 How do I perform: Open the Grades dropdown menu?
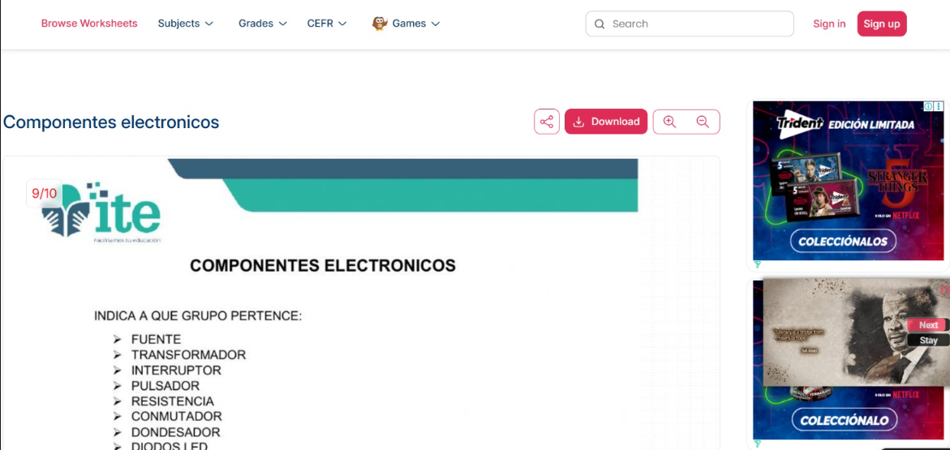pos(263,24)
